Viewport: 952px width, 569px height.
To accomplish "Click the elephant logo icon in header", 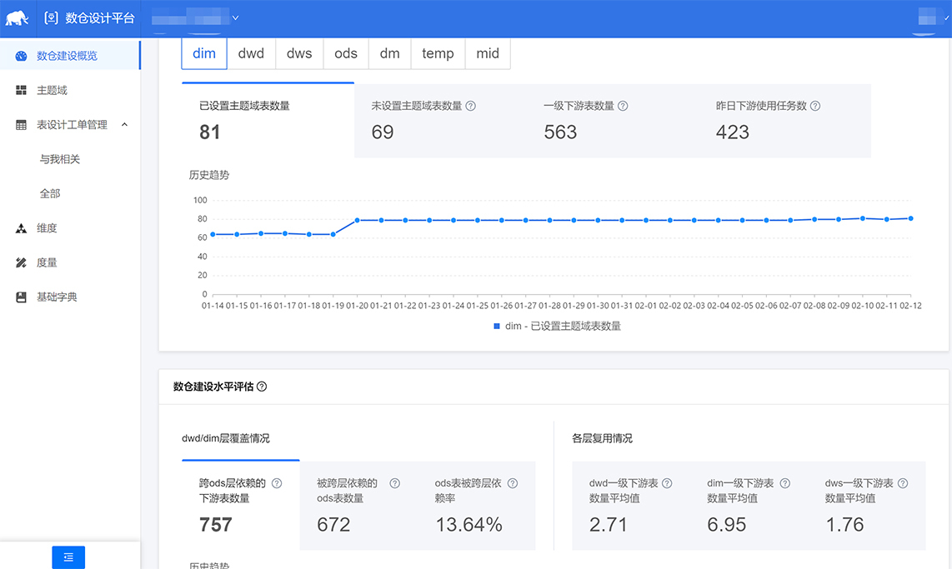I will coord(18,17).
